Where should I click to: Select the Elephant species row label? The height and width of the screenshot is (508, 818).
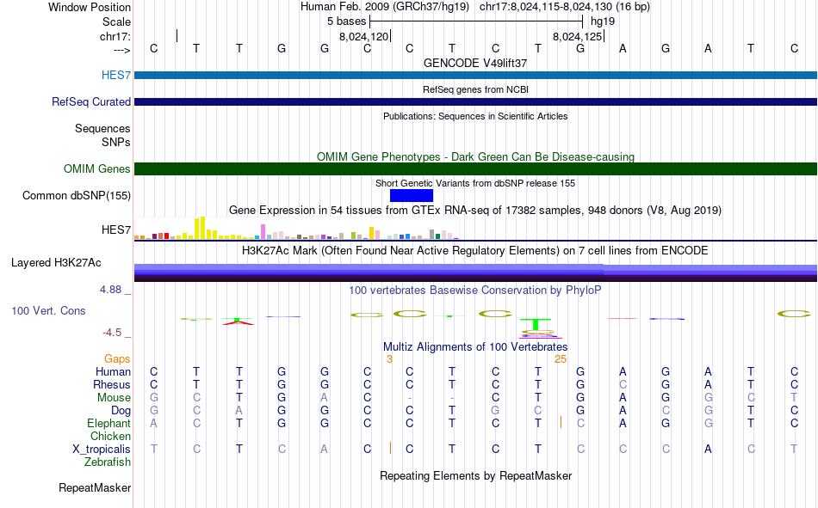tap(108, 423)
